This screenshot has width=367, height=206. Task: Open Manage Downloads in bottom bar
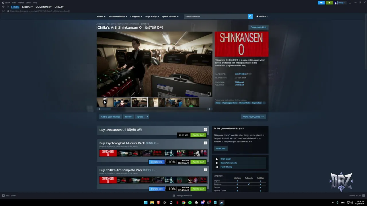(182, 196)
